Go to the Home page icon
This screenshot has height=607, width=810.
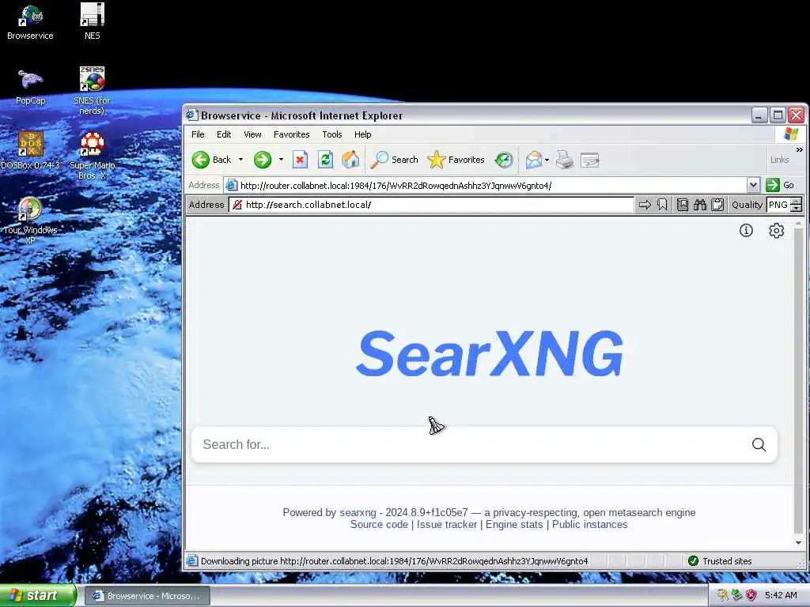[350, 160]
